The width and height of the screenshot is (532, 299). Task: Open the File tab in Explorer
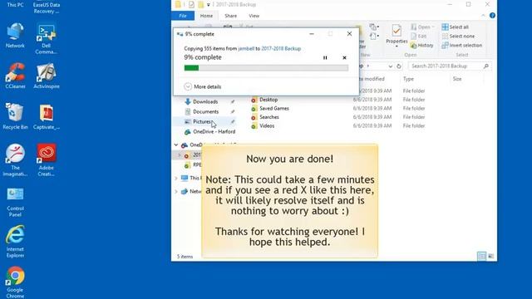pyautogui.click(x=183, y=16)
